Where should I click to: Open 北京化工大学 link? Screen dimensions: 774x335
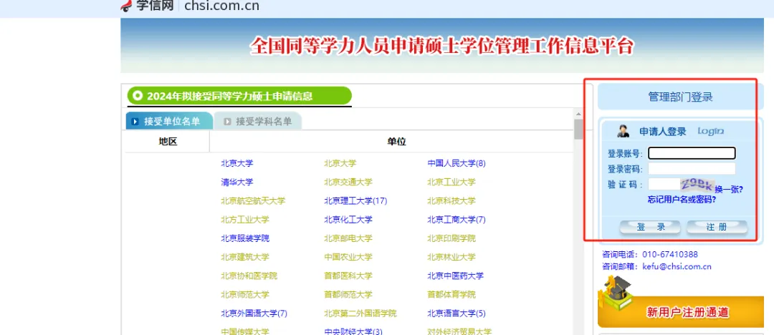pyautogui.click(x=348, y=220)
